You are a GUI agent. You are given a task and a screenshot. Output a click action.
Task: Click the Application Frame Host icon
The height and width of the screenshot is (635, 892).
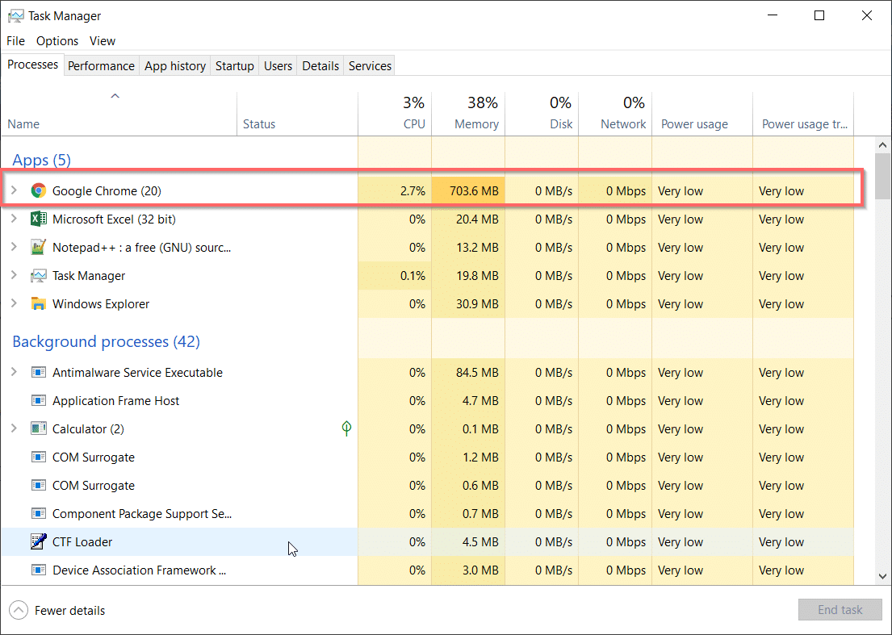(39, 401)
